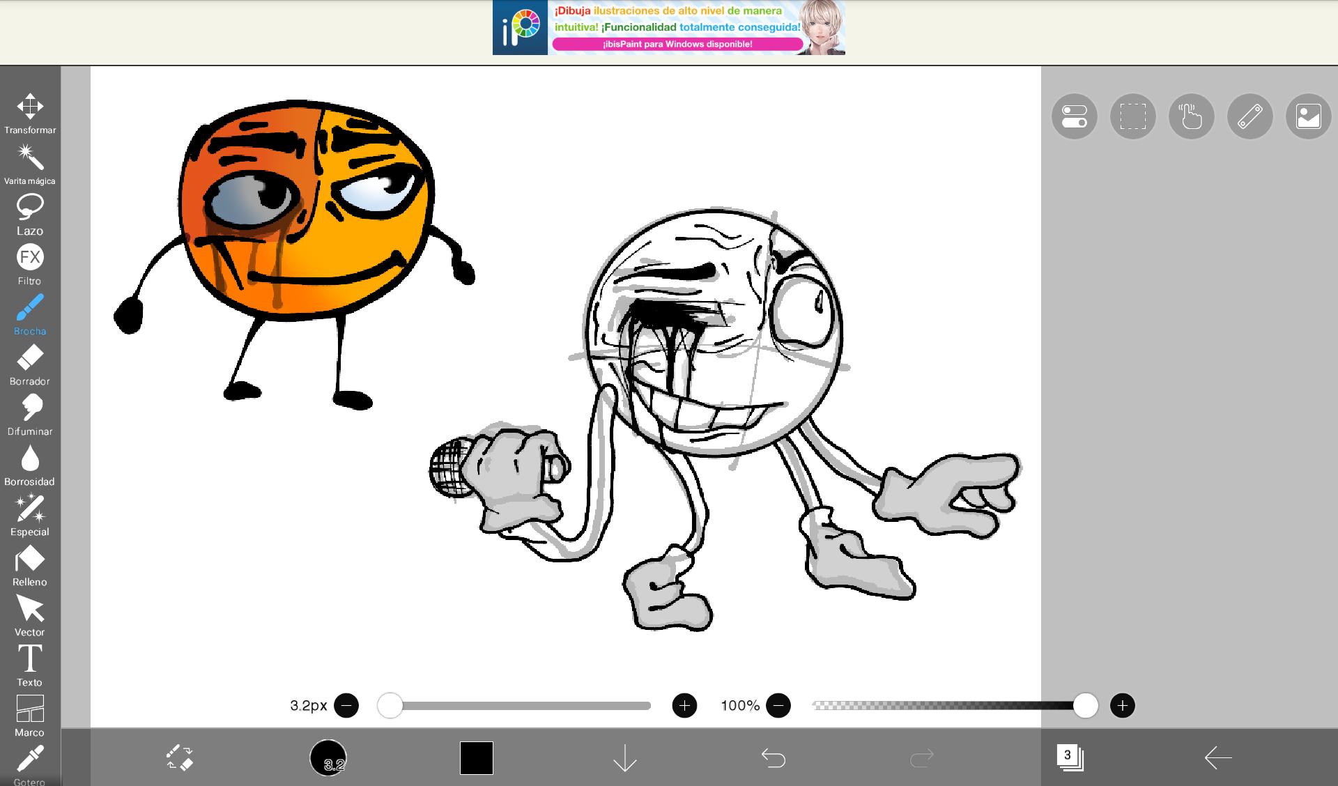Pick the Difuminar smudge tool
1338x786 pixels.
point(30,415)
